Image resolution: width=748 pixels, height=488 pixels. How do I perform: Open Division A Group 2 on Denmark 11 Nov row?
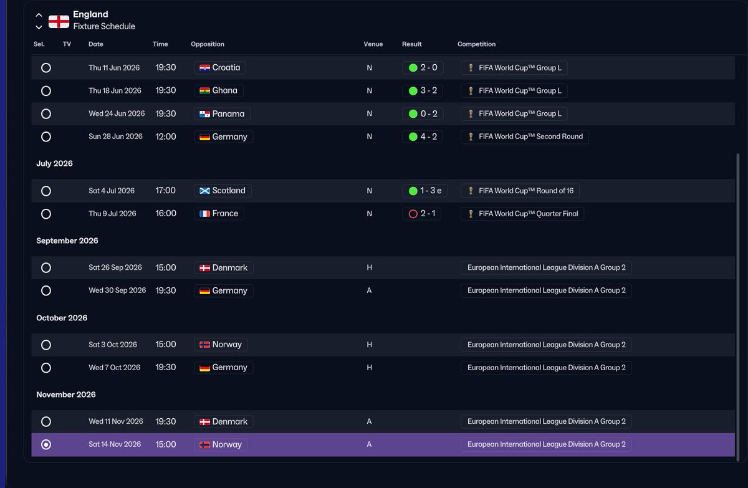pos(547,421)
